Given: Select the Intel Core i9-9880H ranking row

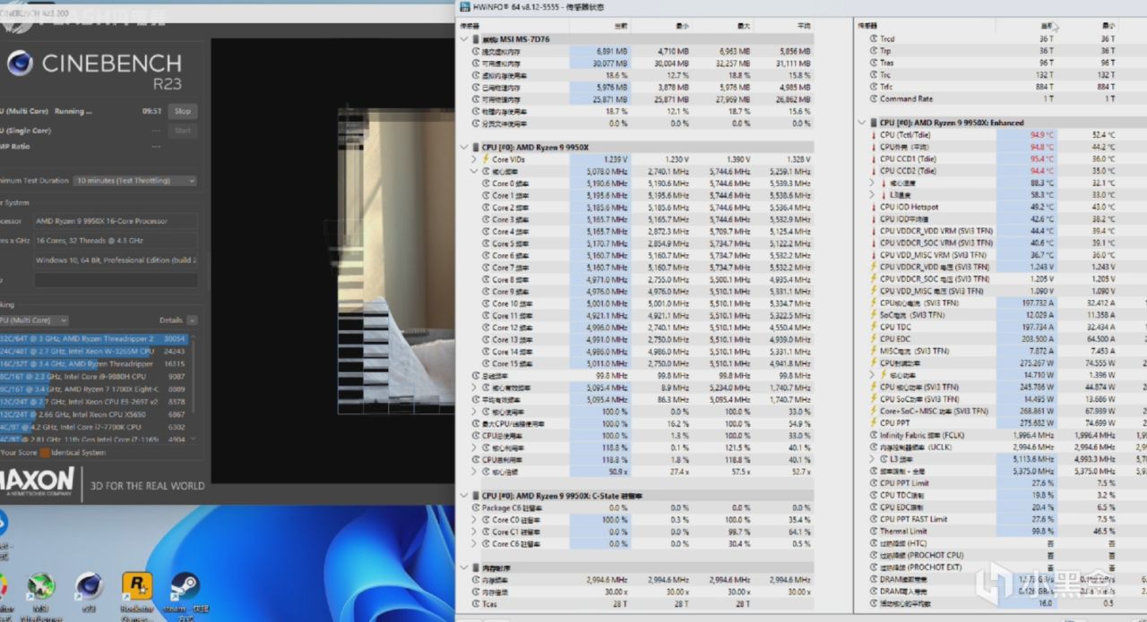Looking at the screenshot, I should (93, 377).
